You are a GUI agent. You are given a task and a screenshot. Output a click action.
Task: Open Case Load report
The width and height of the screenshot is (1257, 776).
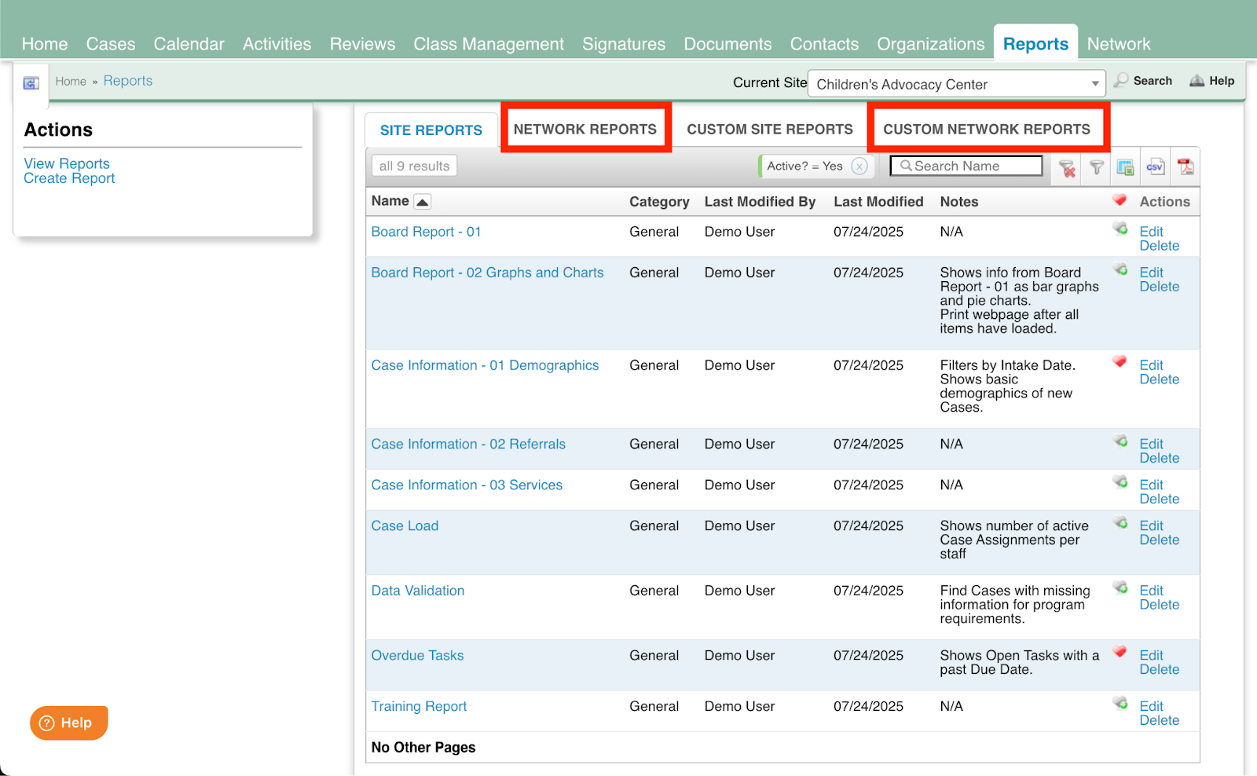(405, 525)
